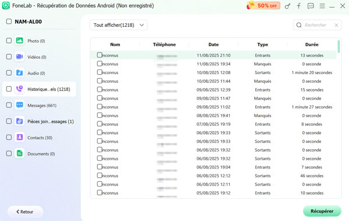Screen dimensions: 349x221
Task: Click the duration 10 secondes
Action: (x=312, y=193)
